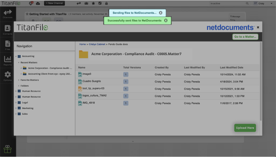Click the Go to a Matter button
Screen dimensions: 276x157
coord(245,37)
